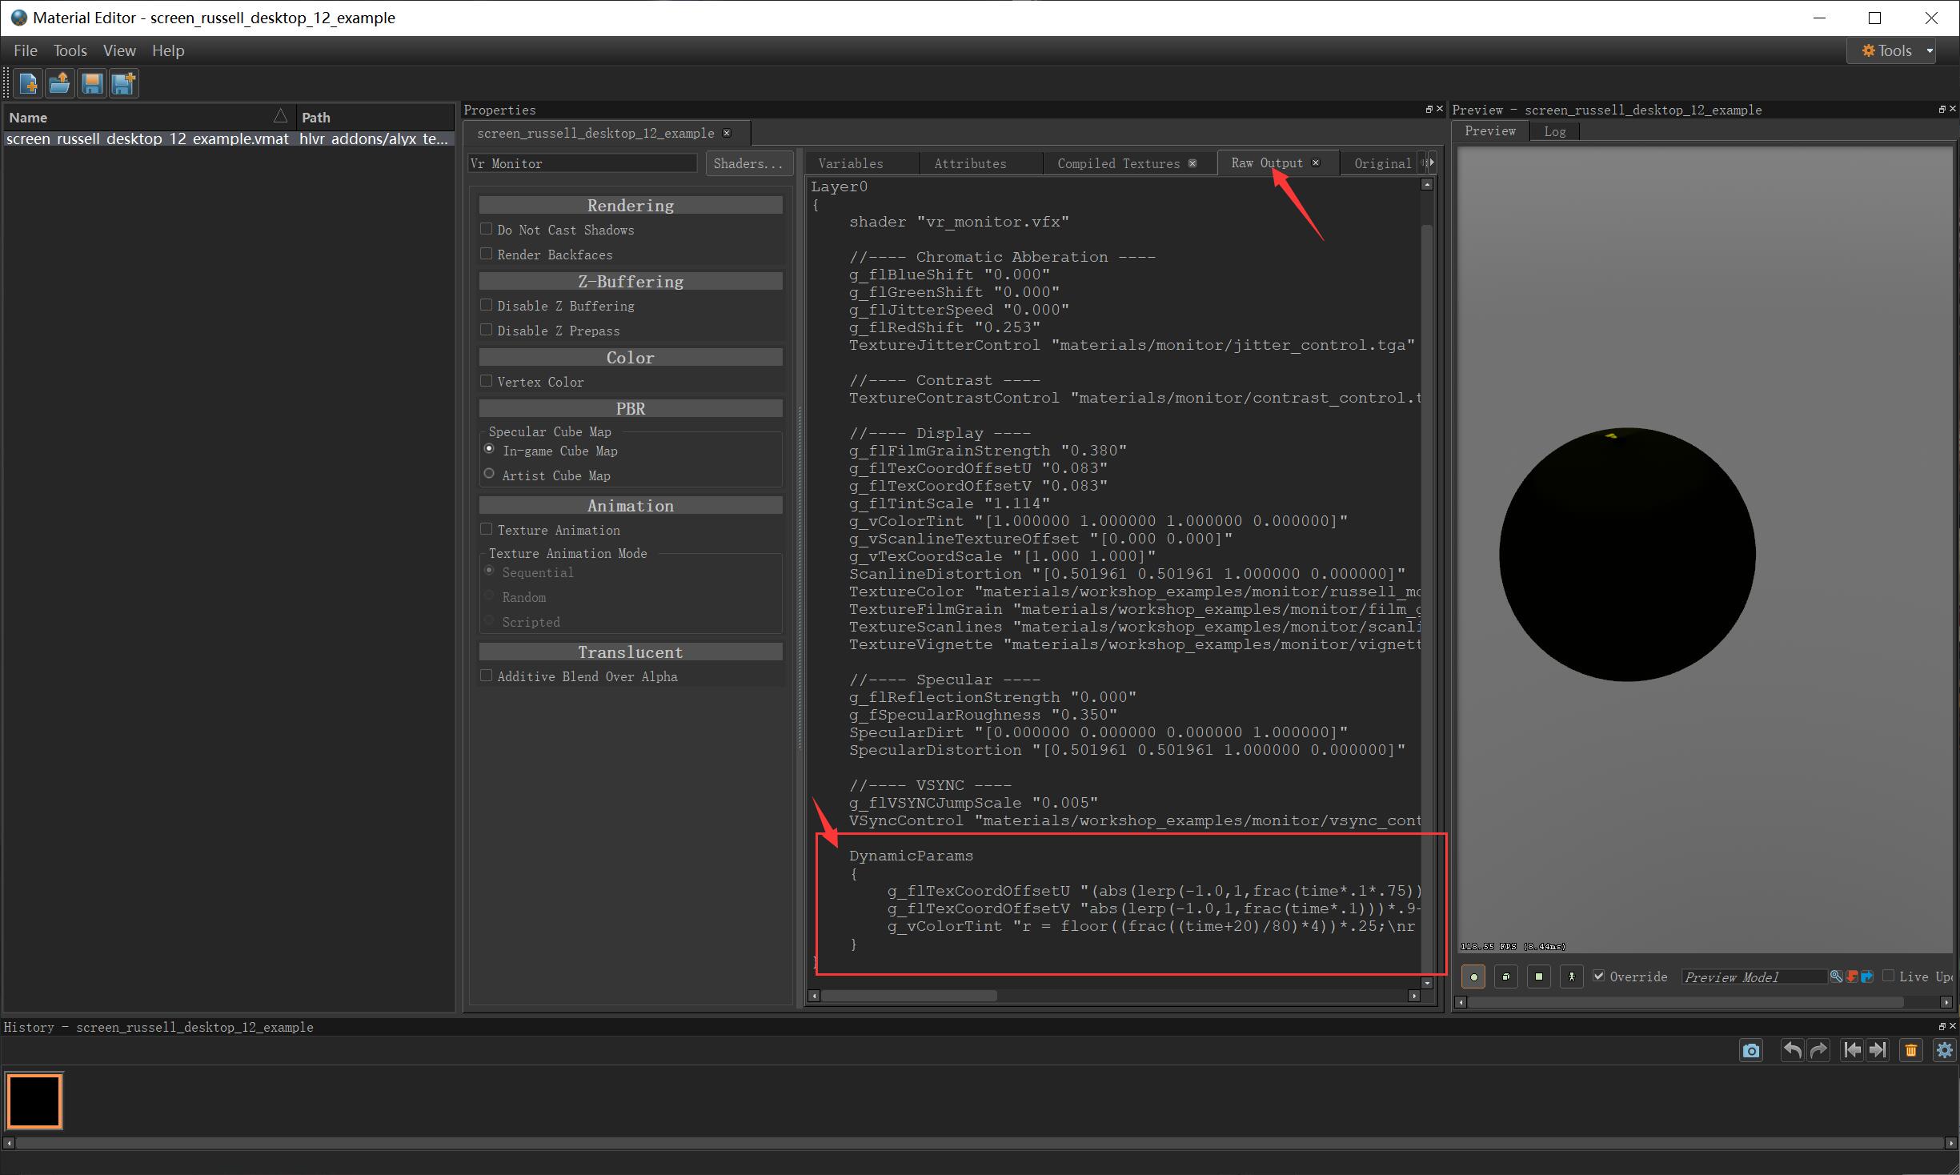Uncheck the Override preview option
Image resolution: width=1960 pixels, height=1175 pixels.
[1599, 976]
